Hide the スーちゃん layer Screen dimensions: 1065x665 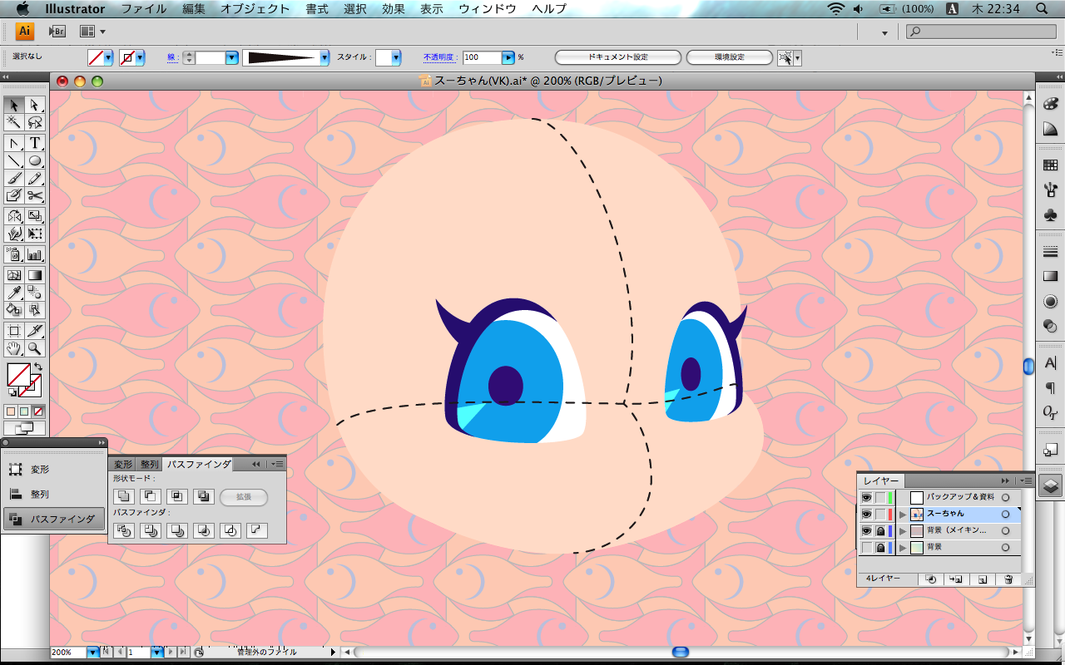click(x=866, y=514)
